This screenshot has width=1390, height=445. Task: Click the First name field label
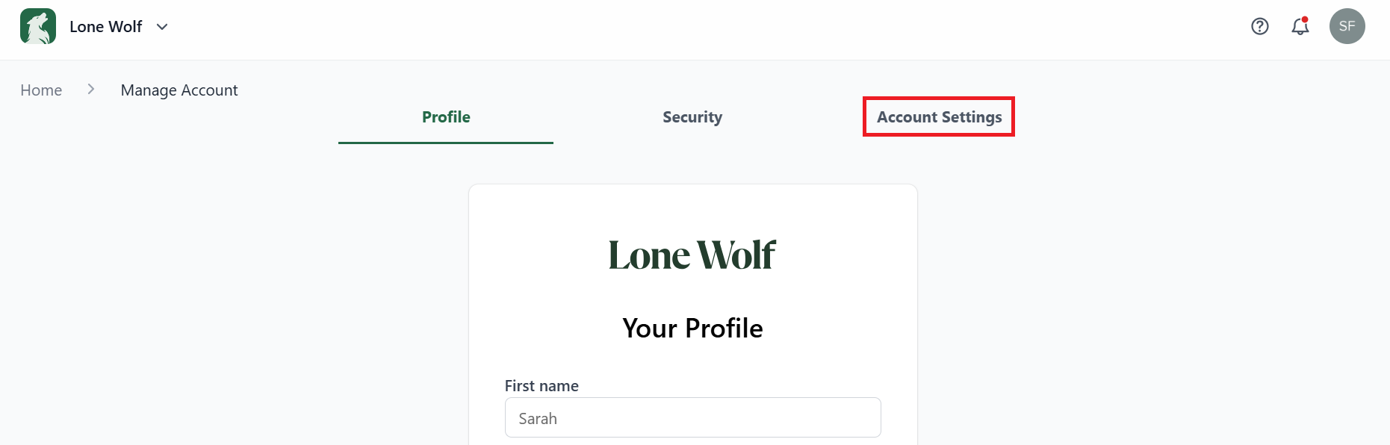point(542,385)
